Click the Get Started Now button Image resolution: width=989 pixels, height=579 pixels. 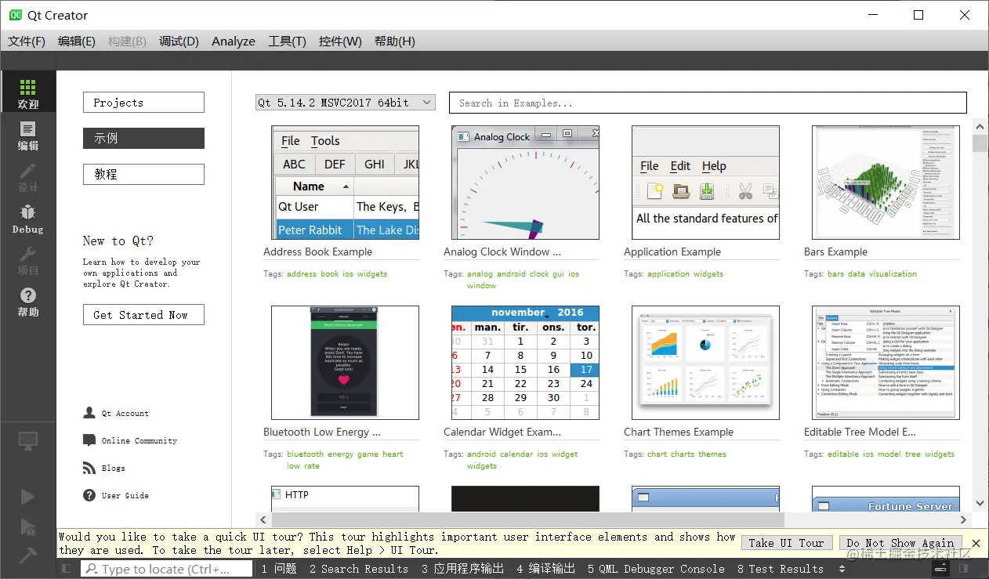pos(143,315)
